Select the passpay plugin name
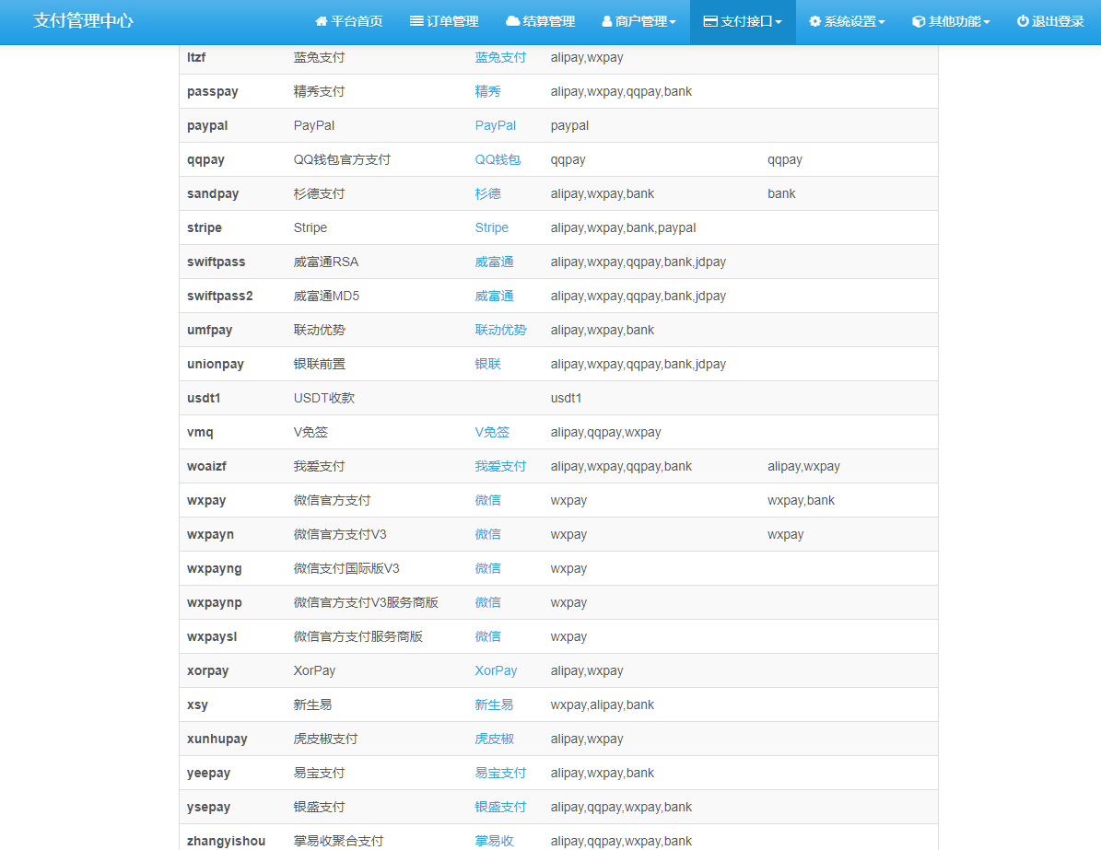 pyautogui.click(x=212, y=92)
